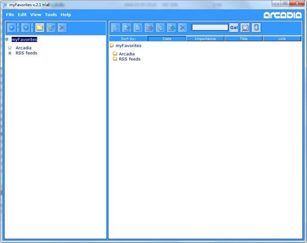Expand the RSS feeds tree node
The width and height of the screenshot is (307, 243).
tap(10, 53)
